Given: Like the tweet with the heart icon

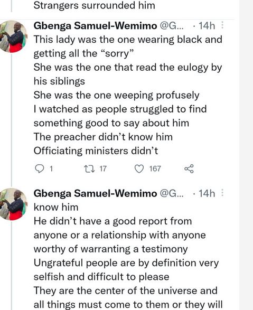Looking at the screenshot, I should click(x=139, y=169).
